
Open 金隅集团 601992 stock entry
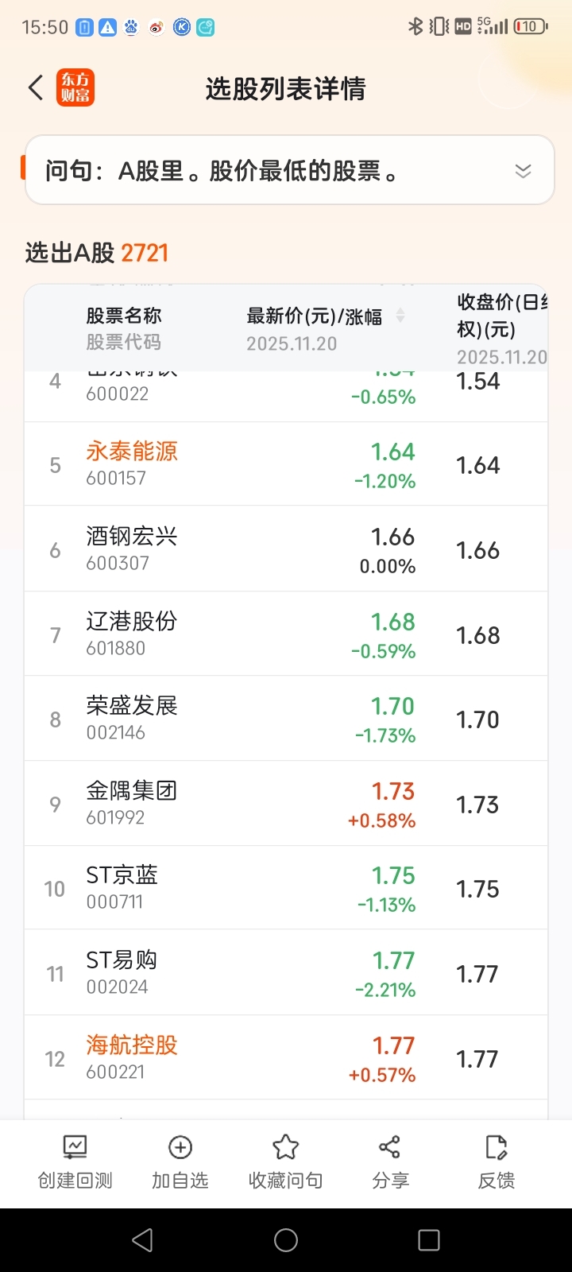(x=286, y=803)
